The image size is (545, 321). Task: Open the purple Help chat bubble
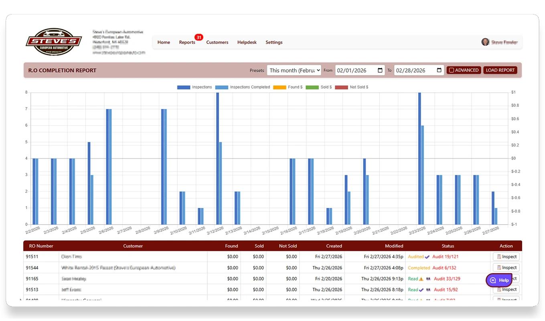tap(499, 280)
